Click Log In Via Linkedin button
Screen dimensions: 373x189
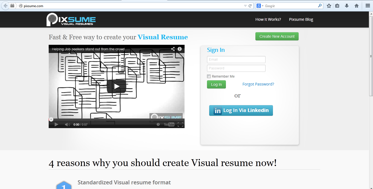(x=241, y=110)
